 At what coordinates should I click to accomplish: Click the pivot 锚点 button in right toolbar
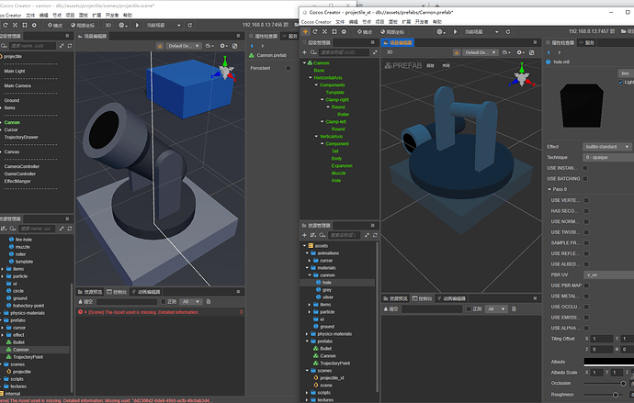click(364, 31)
